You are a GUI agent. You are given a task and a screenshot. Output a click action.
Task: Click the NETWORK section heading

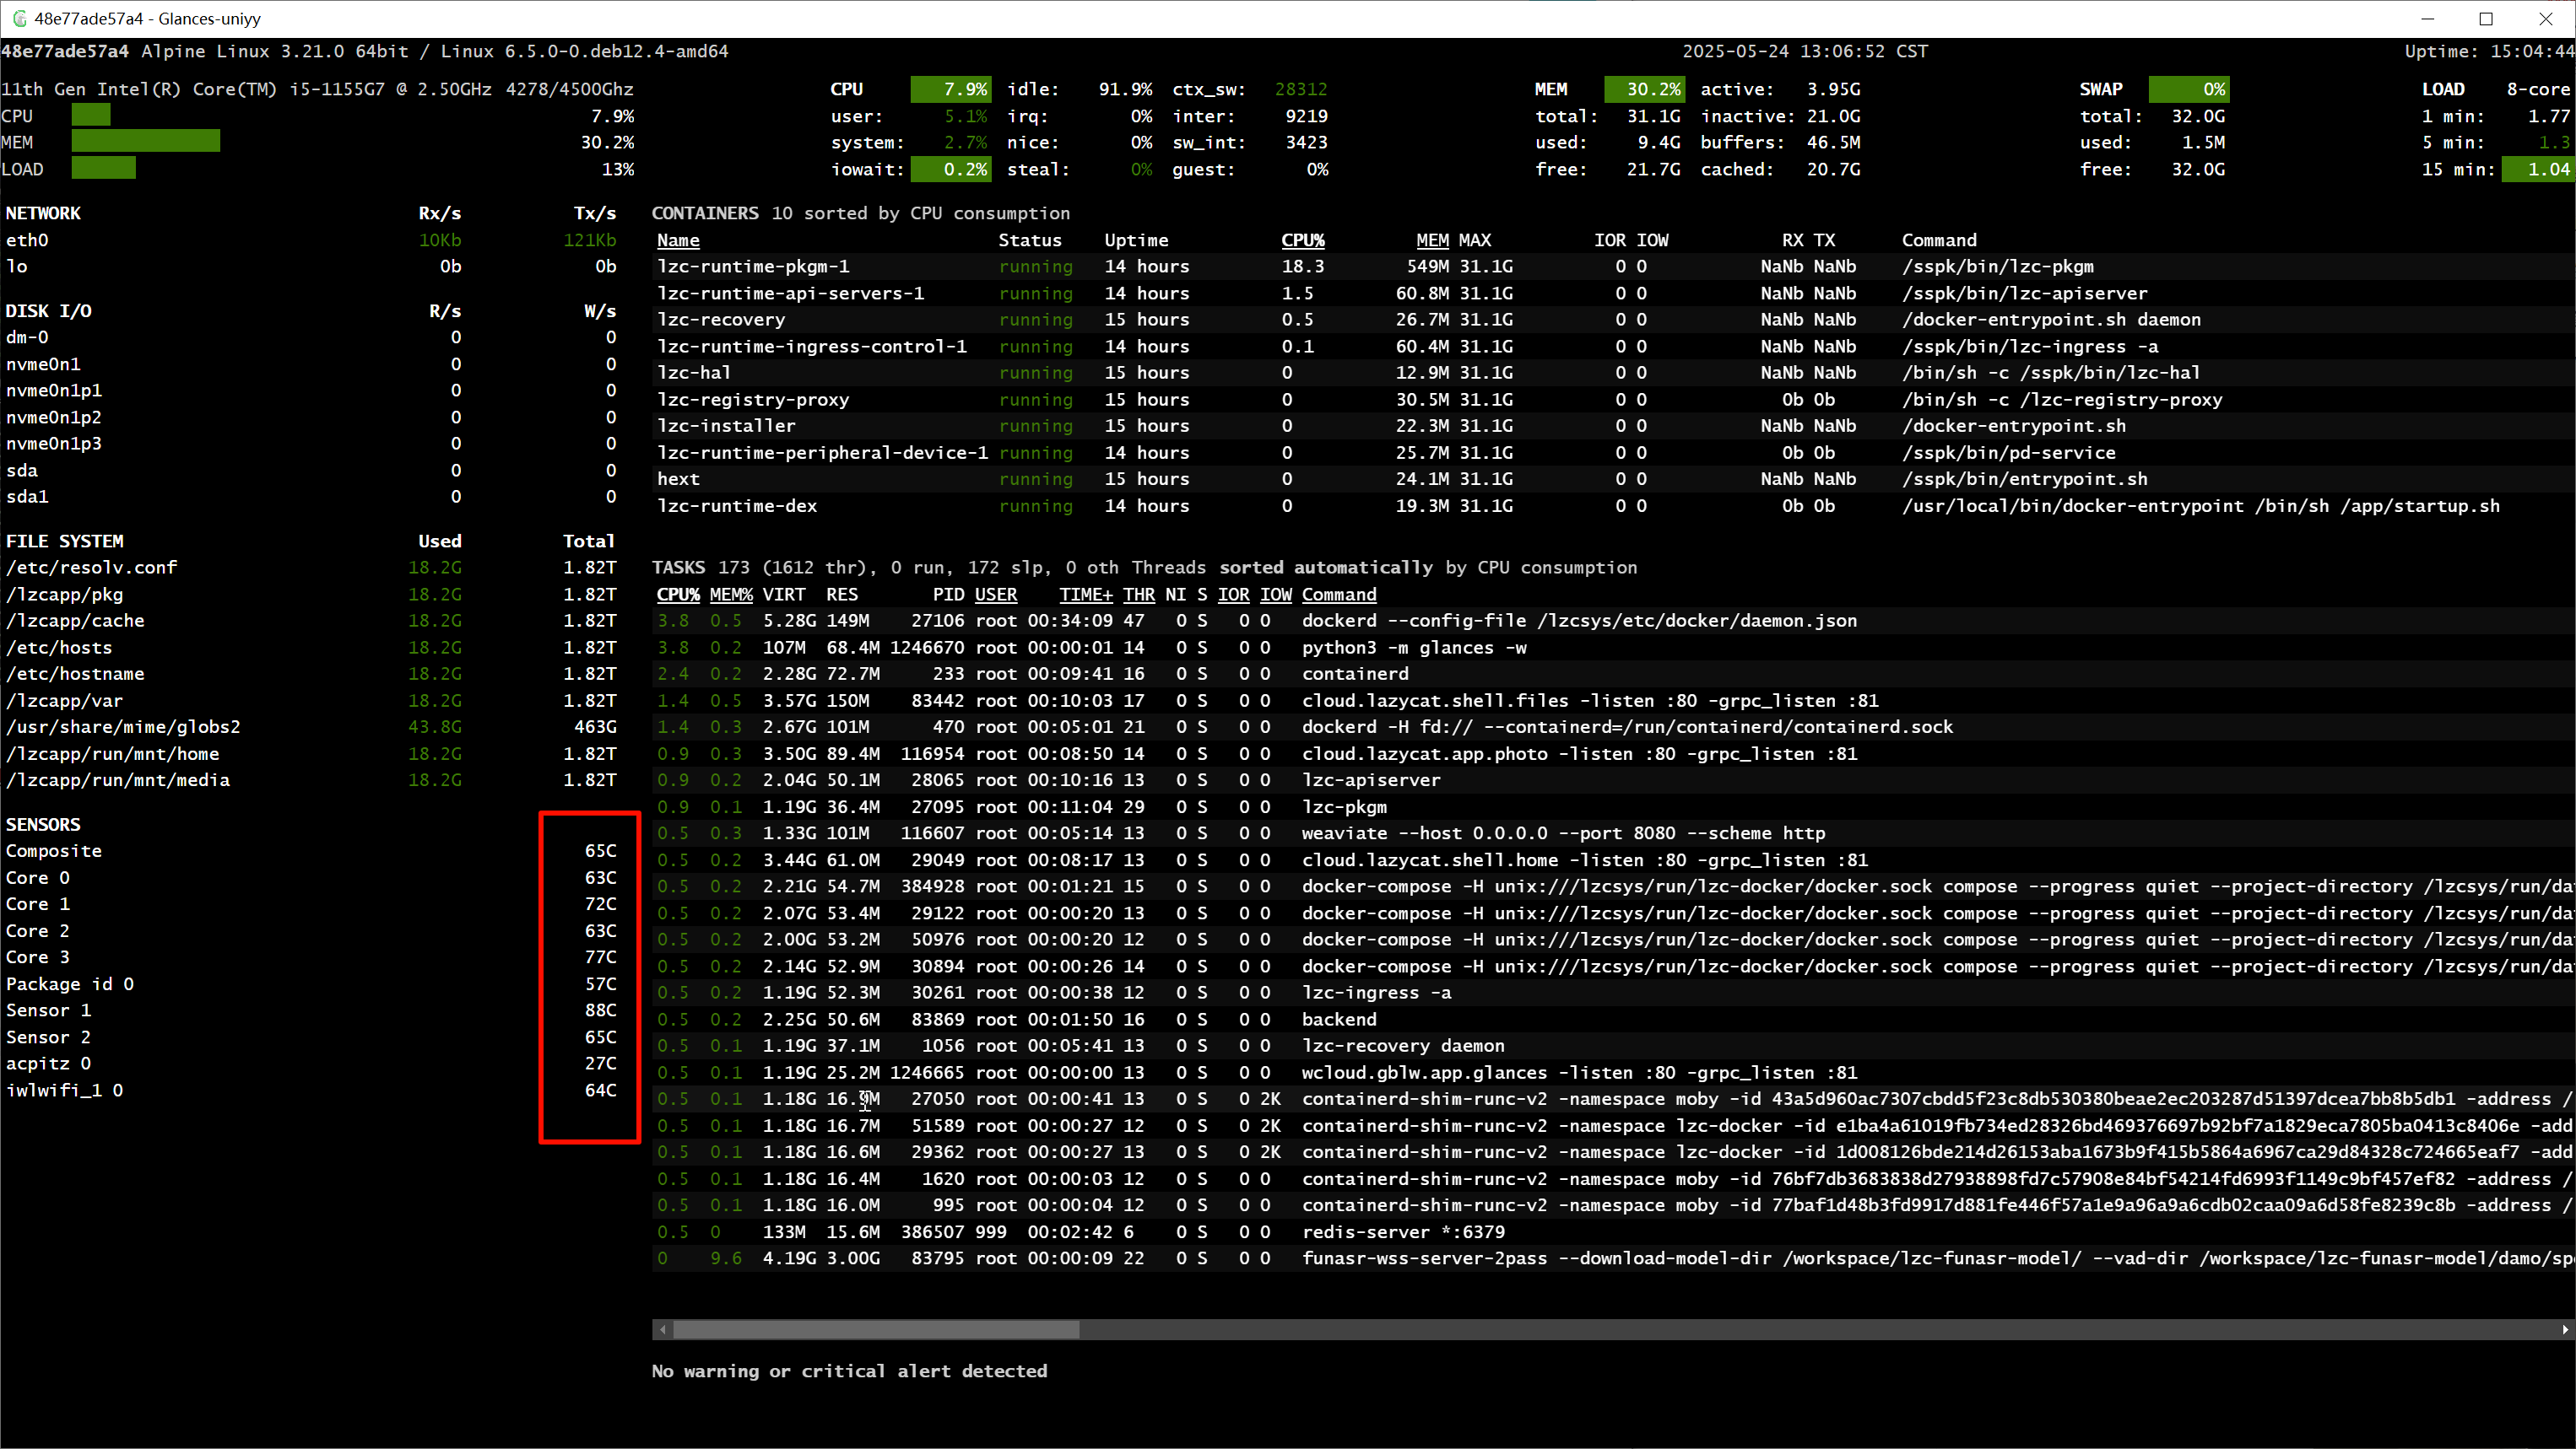coord(43,213)
